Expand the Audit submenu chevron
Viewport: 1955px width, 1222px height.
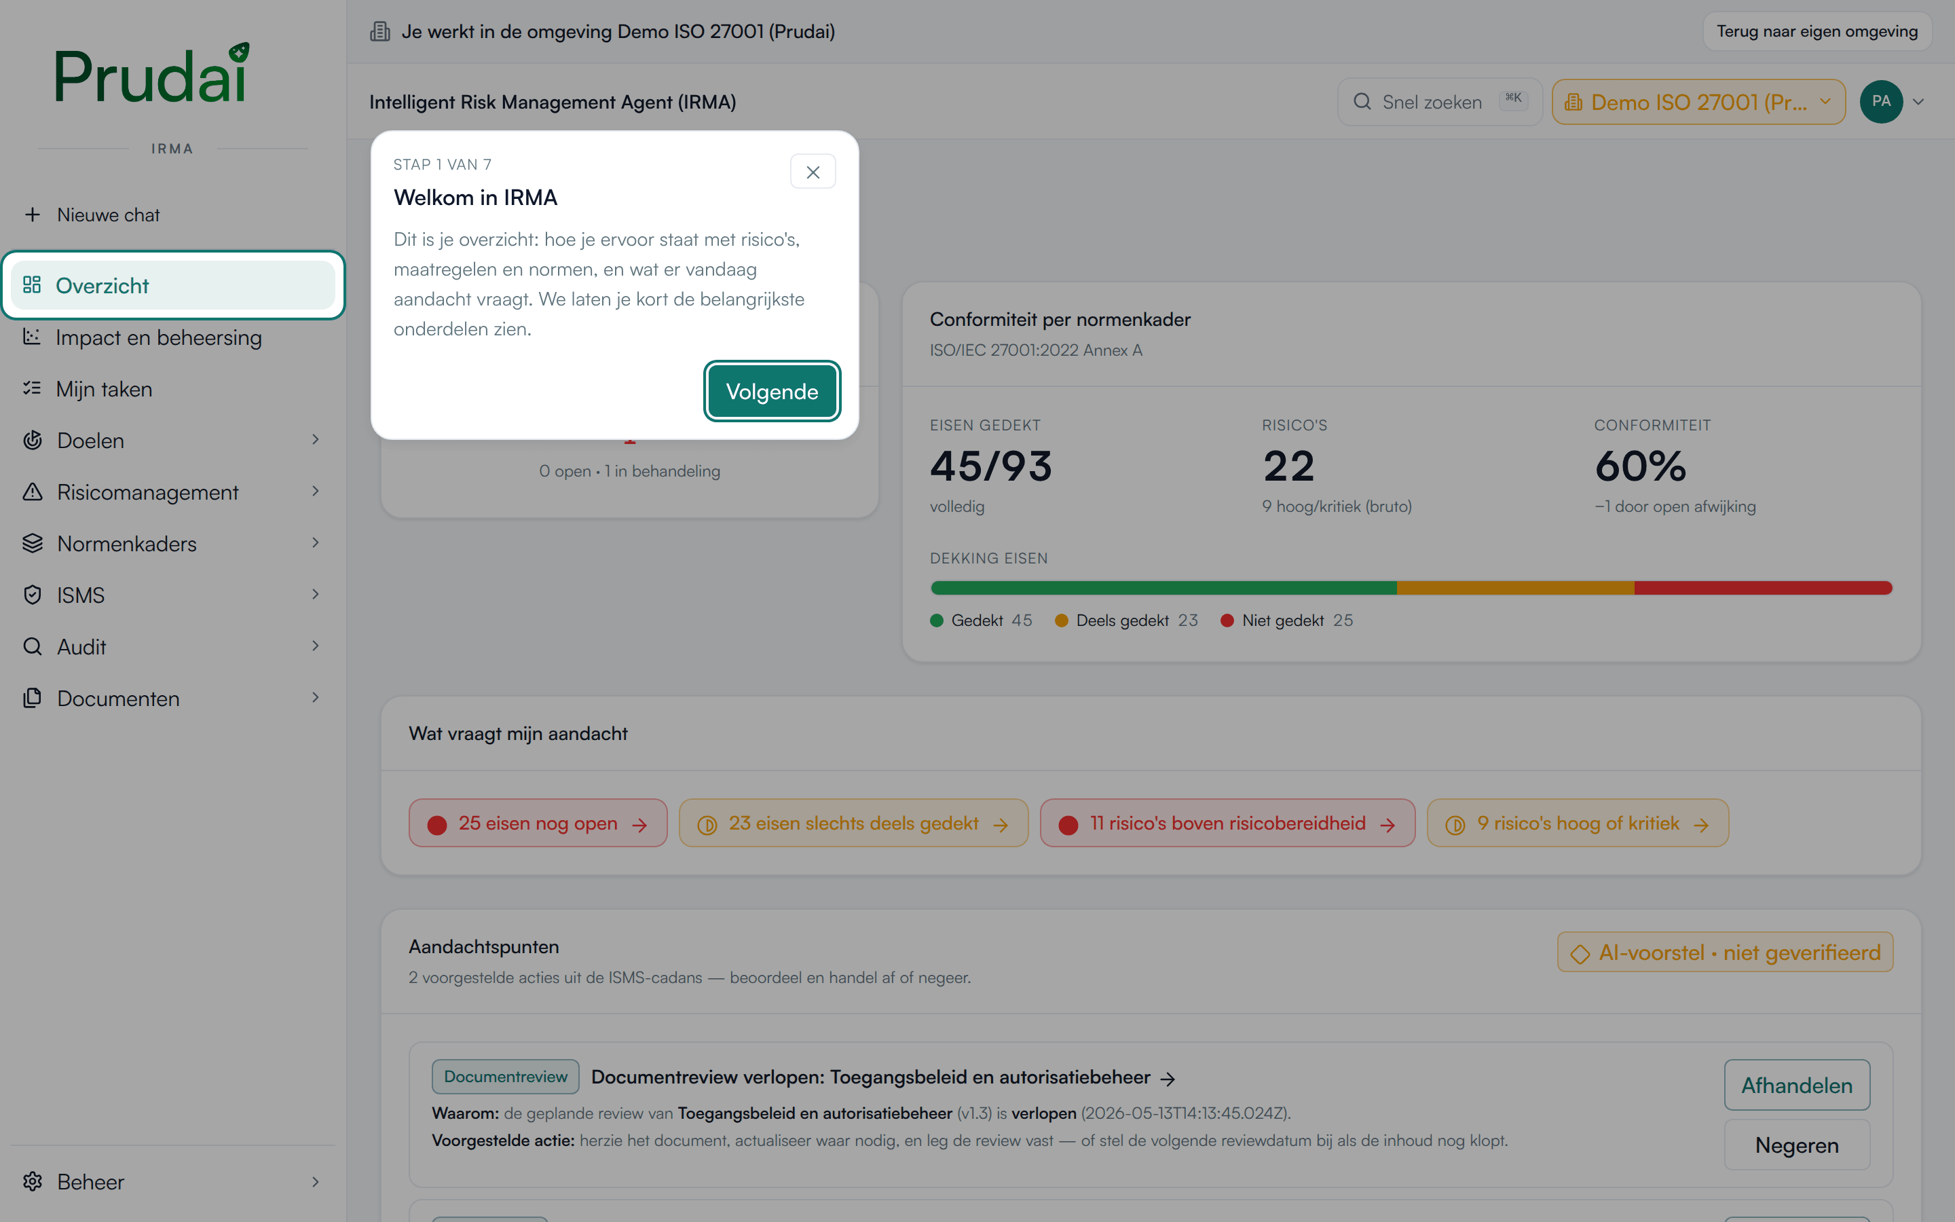click(316, 646)
